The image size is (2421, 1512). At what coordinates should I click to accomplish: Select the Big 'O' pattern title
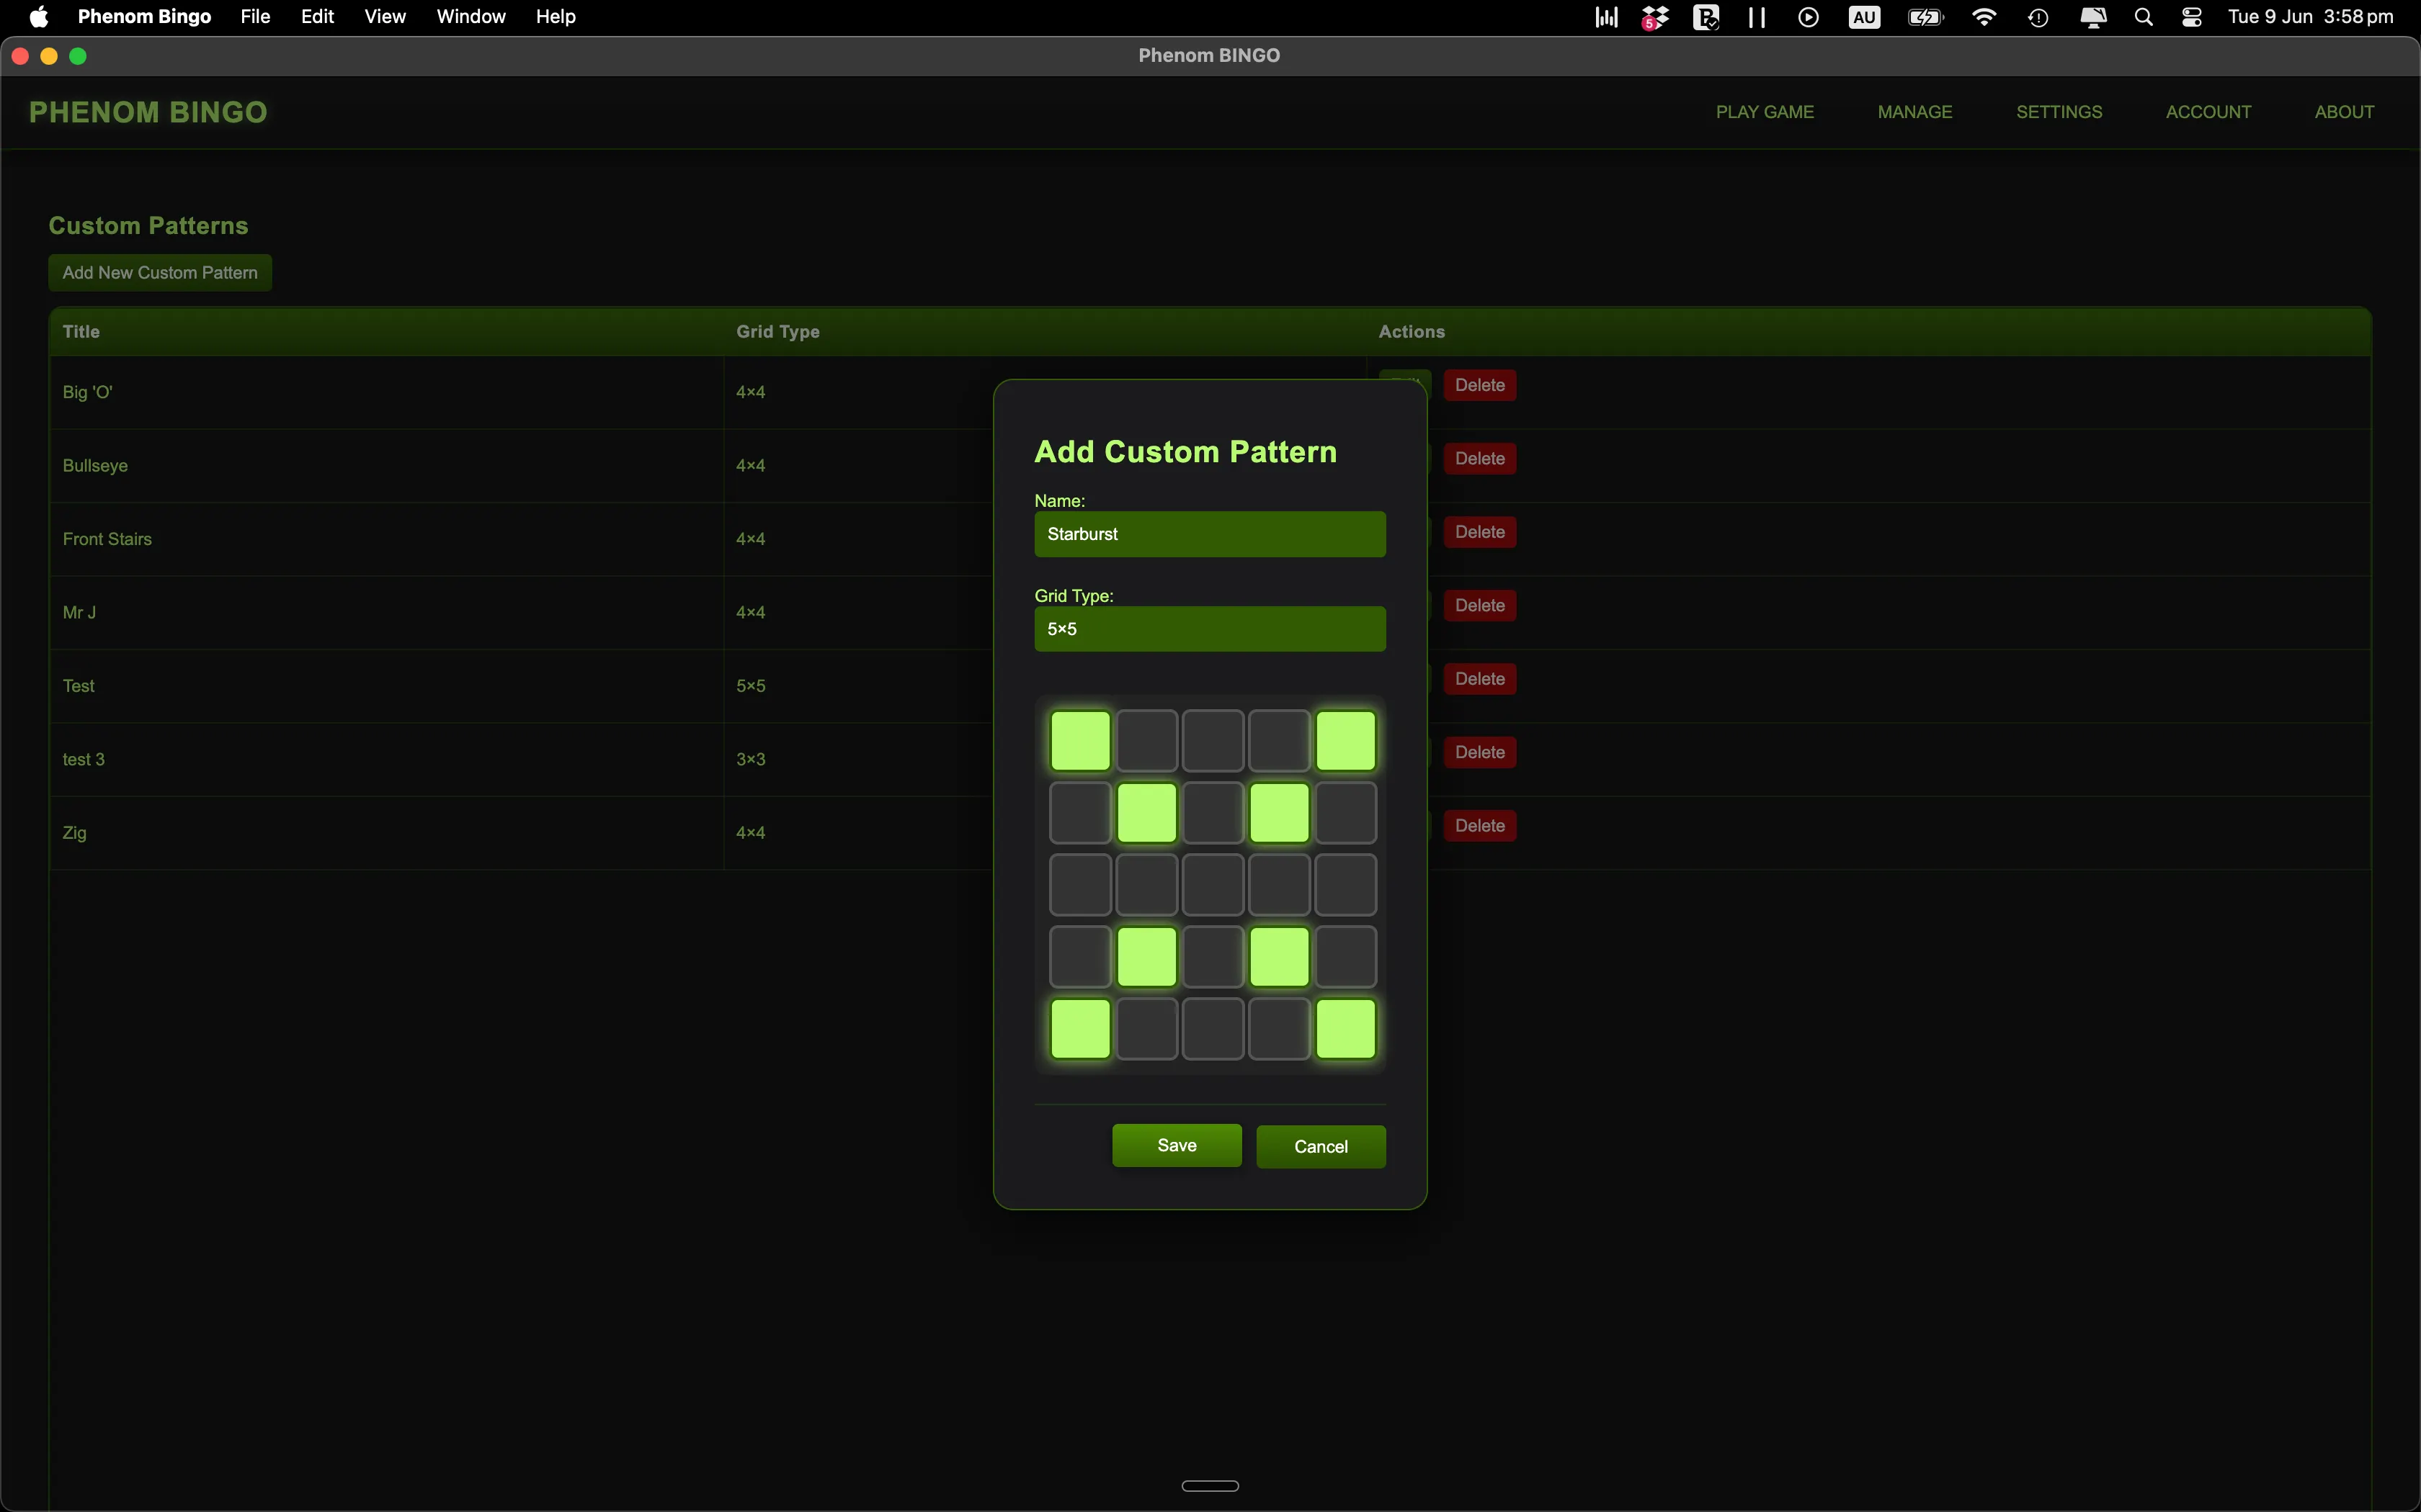(87, 392)
